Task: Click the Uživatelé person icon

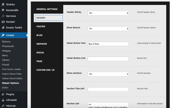Action: point(3,100)
